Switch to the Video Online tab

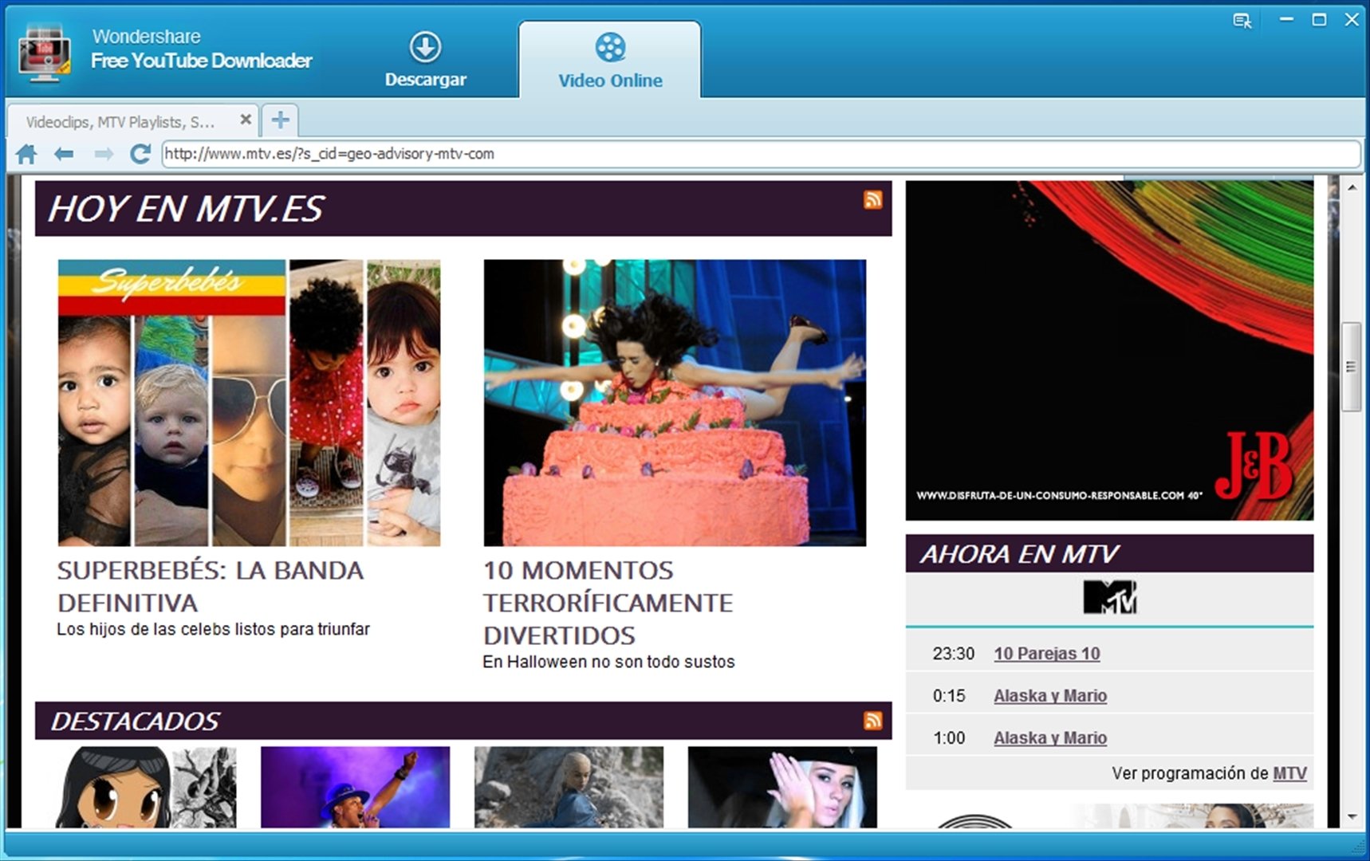pyautogui.click(x=610, y=61)
